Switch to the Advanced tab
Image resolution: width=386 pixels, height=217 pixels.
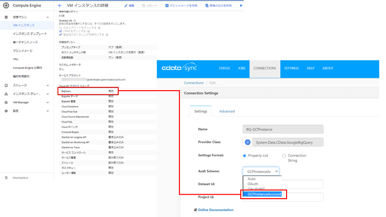[227, 111]
